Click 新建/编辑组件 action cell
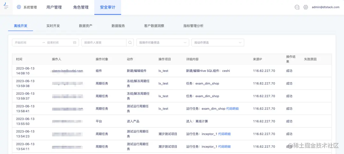This screenshot has width=344, height=154. [x=136, y=71]
